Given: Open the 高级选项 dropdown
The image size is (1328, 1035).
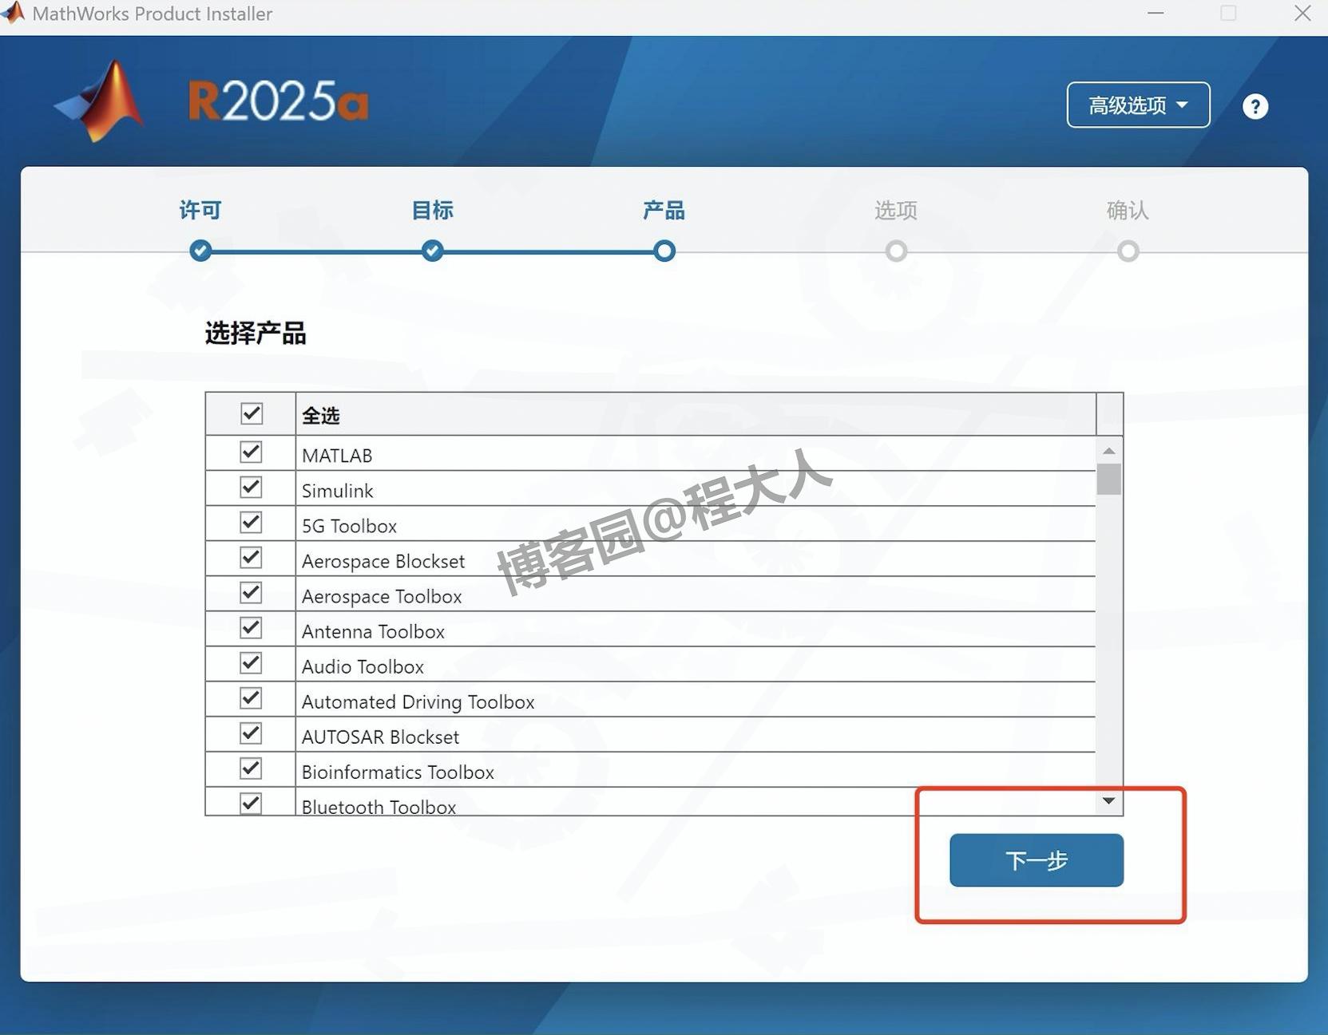Looking at the screenshot, I should click(x=1137, y=105).
